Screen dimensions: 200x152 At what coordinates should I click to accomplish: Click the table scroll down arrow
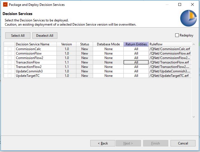(194, 117)
